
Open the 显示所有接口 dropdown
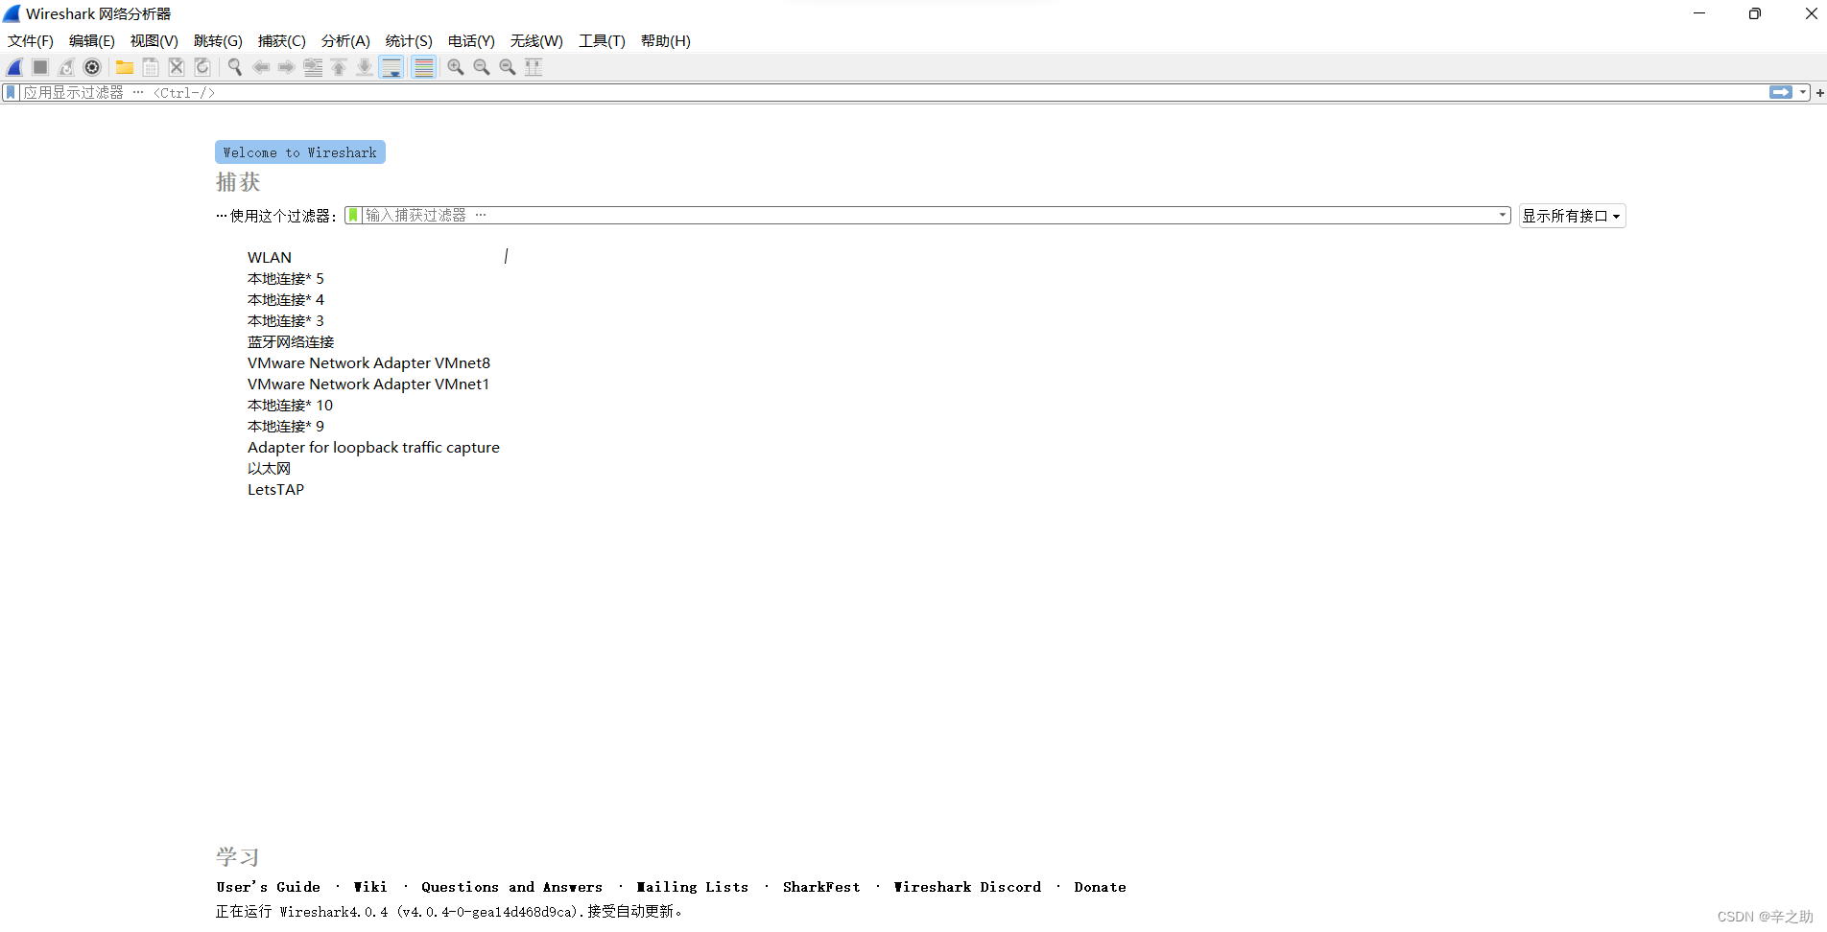coord(1572,216)
